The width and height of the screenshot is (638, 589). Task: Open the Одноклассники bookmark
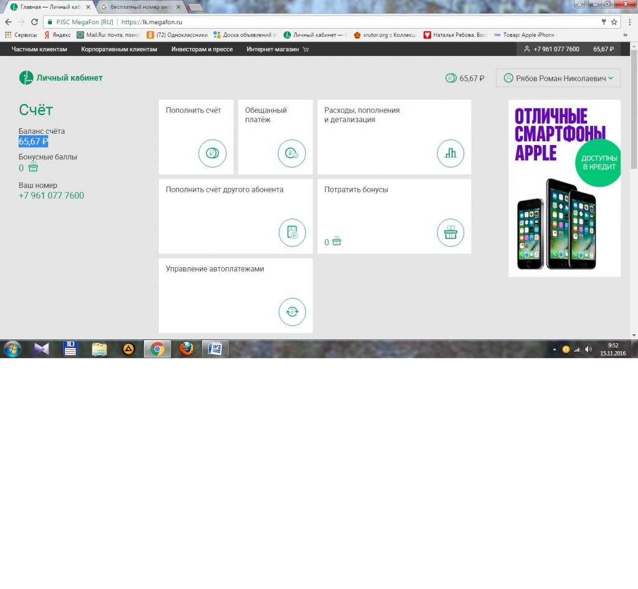point(177,35)
